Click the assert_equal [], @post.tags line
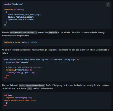This screenshot has width=113, height=111. 21,73
